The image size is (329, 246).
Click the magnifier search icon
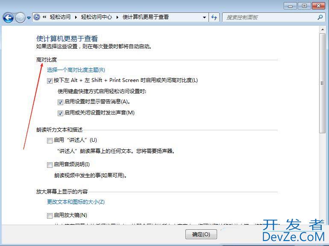click(x=320, y=17)
